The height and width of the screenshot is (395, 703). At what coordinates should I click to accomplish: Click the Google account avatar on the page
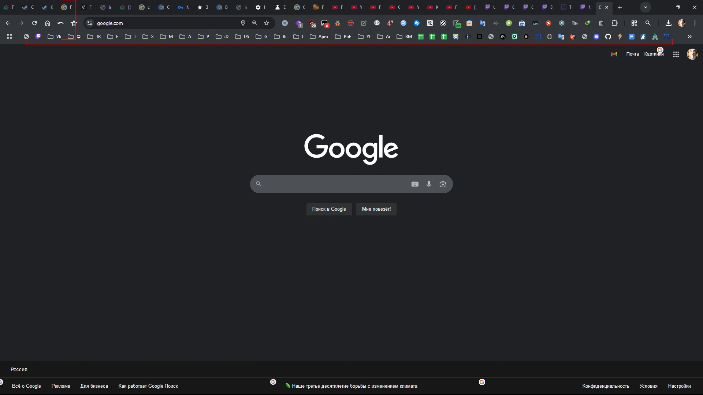pos(692,54)
